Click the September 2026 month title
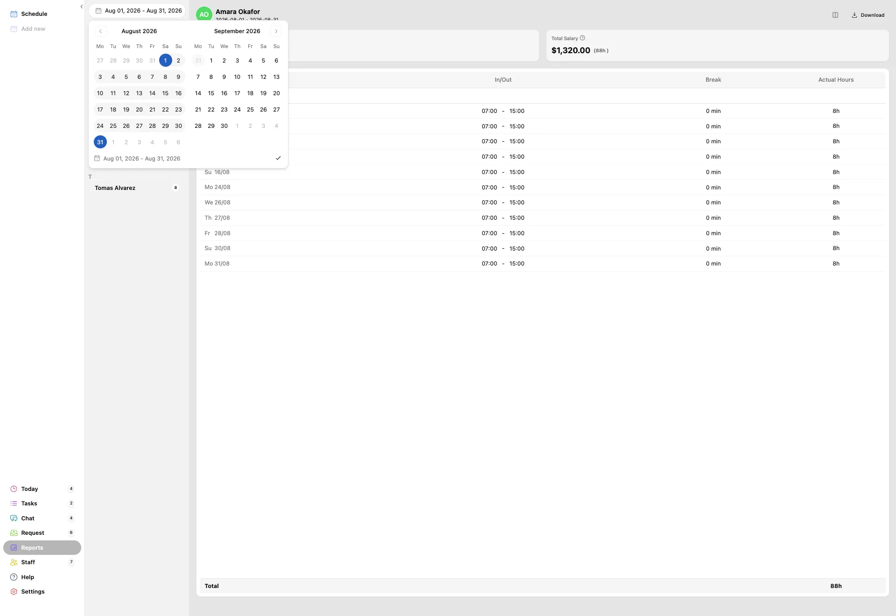Image resolution: width=896 pixels, height=616 pixels. (237, 31)
